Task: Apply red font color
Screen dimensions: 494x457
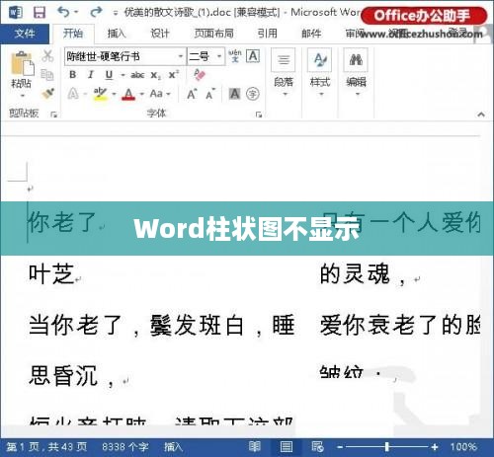Action: [x=128, y=94]
